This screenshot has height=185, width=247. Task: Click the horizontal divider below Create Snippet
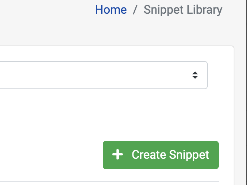(109, 181)
